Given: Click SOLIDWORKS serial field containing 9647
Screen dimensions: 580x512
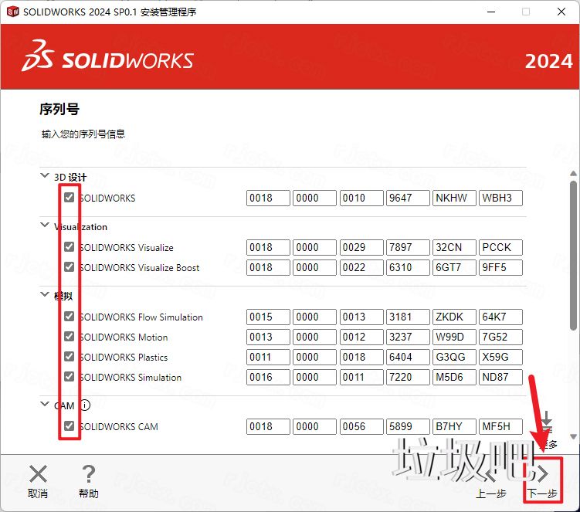Looking at the screenshot, I should [408, 198].
